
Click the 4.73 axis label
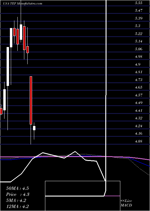click(138, 80)
